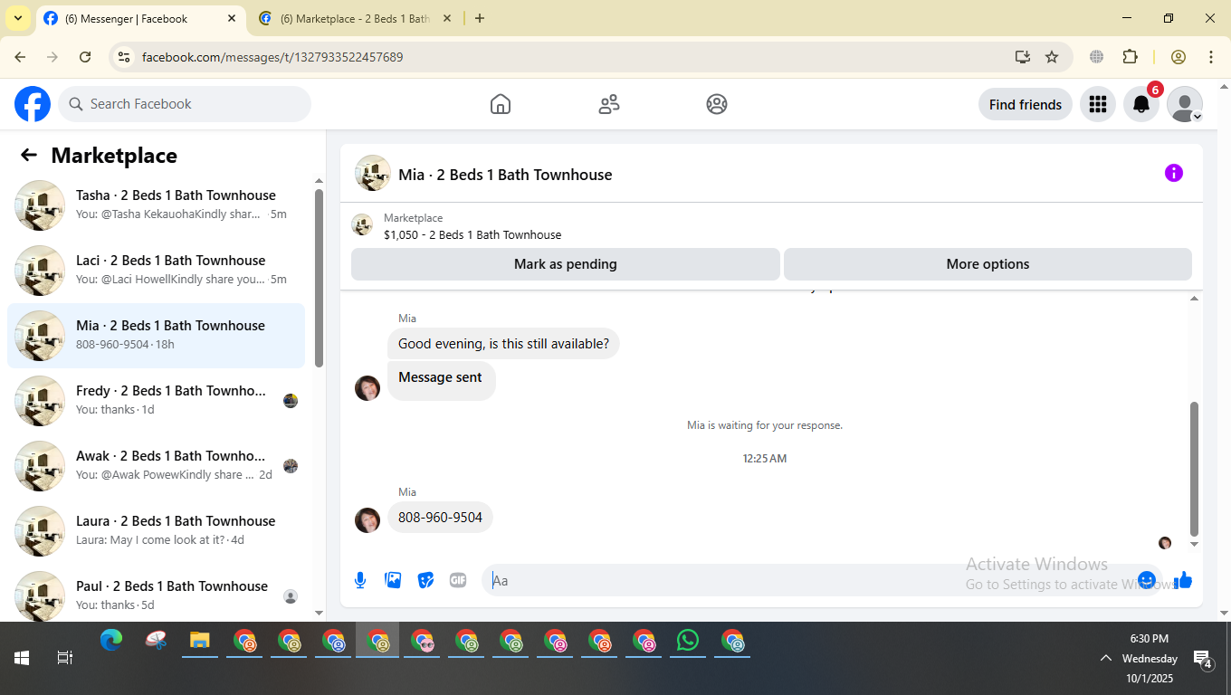View site information icon in address bar
1231x695 pixels.
[124, 57]
